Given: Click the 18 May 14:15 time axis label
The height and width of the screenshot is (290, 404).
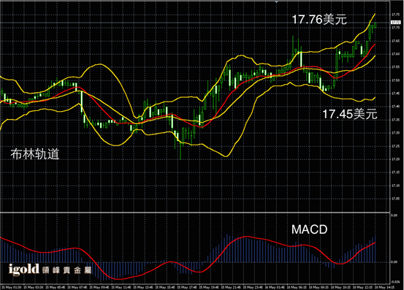Looking at the screenshot, I should coord(384,287).
